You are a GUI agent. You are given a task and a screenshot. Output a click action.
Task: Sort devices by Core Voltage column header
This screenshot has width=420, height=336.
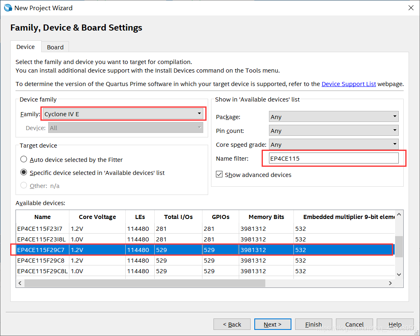97,217
